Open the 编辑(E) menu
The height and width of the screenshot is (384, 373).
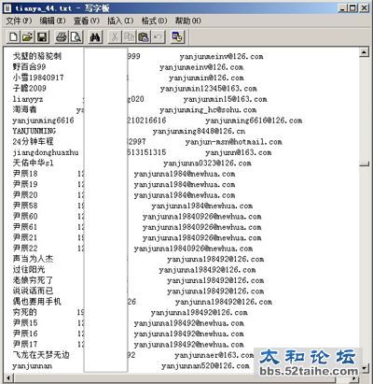[x=52, y=21]
